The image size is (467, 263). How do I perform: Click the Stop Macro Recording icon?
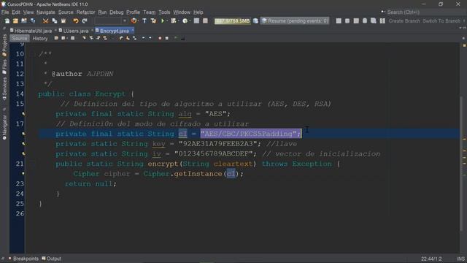[x=167, y=38]
